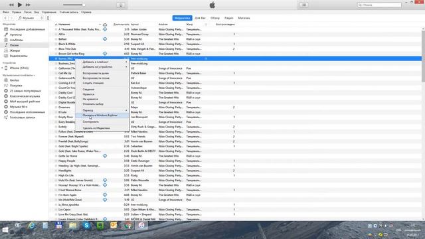Open the Управление menu
The image size is (425, 239).
(x=48, y=12)
